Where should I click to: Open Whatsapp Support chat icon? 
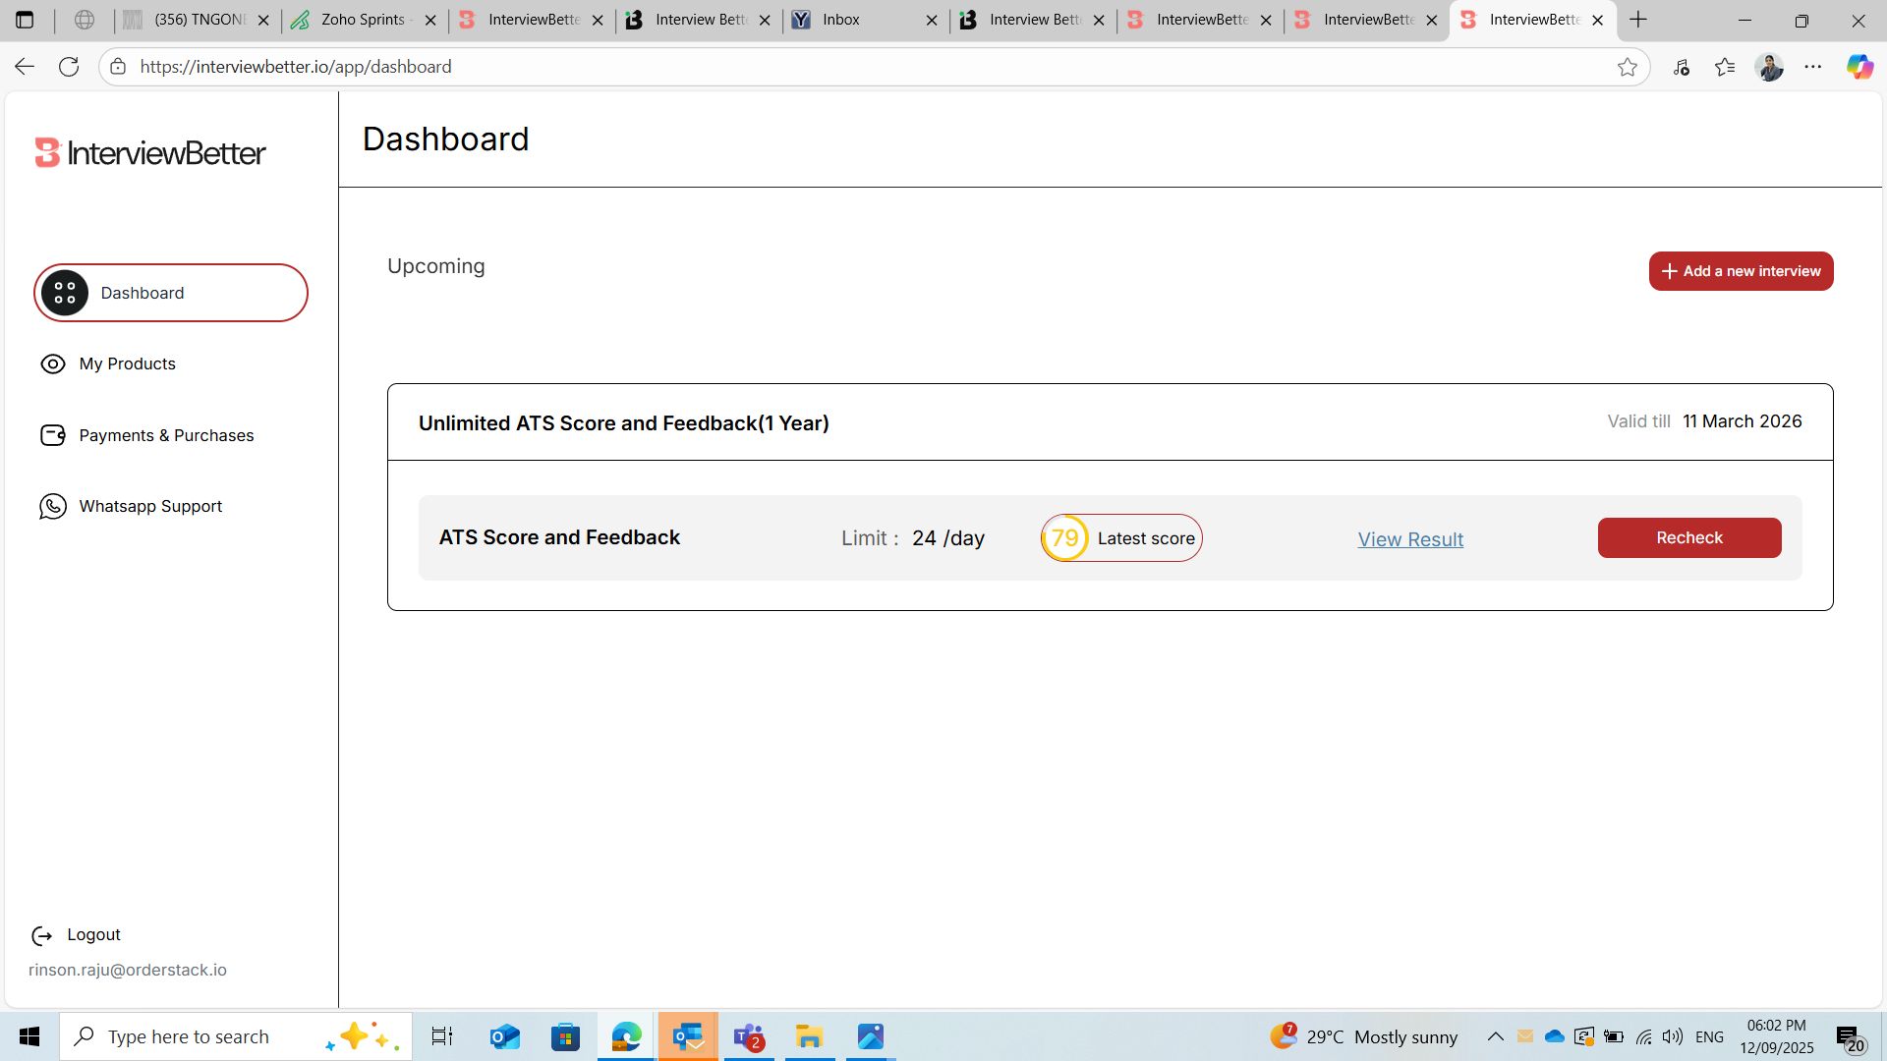[53, 506]
